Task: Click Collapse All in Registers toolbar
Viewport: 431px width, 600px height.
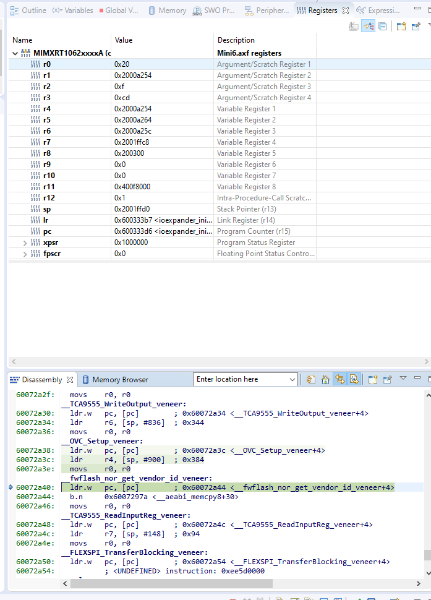Action: pyautogui.click(x=382, y=27)
